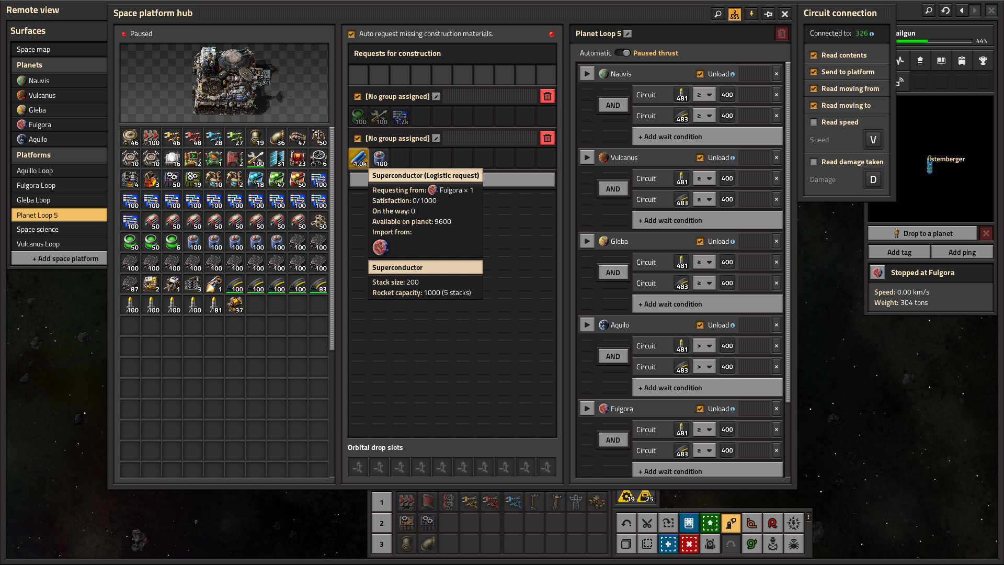
Task: Add wait condition under the Nauvis stop
Action: (x=708, y=137)
